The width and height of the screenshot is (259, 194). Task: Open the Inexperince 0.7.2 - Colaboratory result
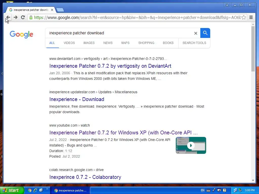85,177
